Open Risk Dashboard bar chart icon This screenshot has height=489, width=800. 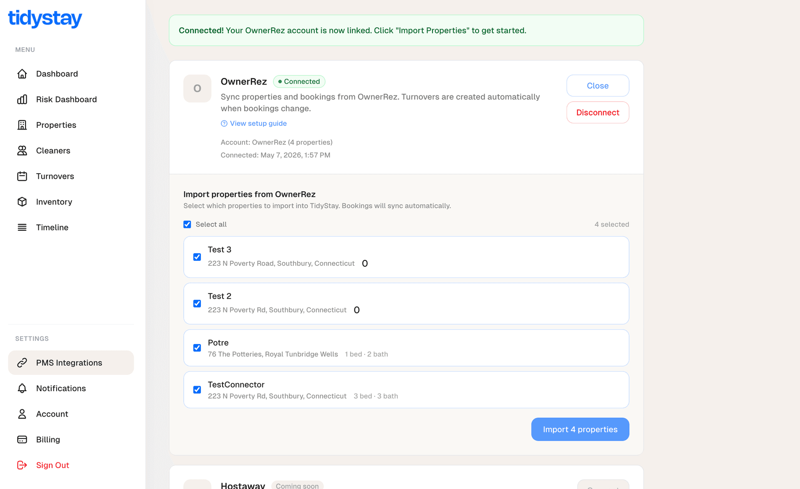coord(22,99)
